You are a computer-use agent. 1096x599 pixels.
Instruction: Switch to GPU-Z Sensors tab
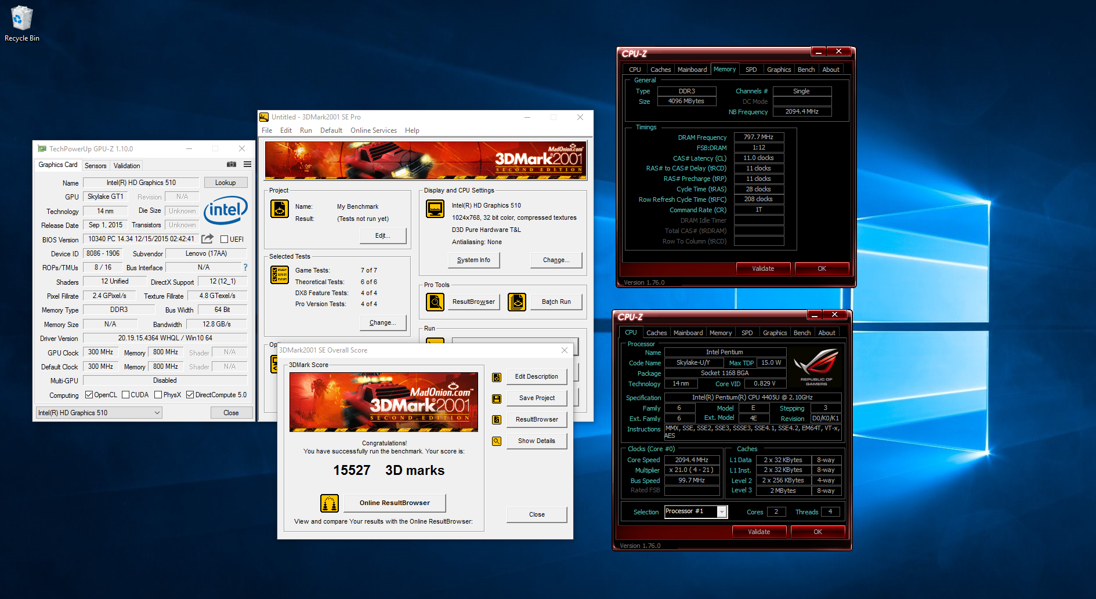pyautogui.click(x=95, y=166)
